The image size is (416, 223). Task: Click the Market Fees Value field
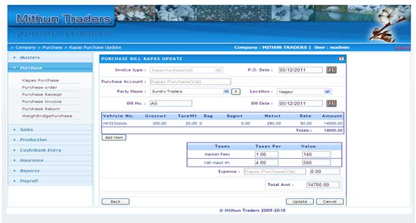(316, 154)
